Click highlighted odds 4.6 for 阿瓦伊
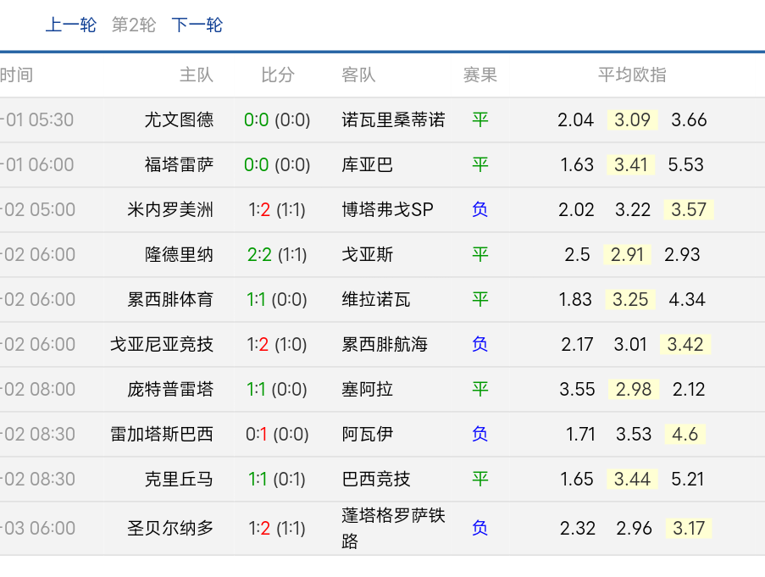The height and width of the screenshot is (577, 765). click(x=685, y=434)
